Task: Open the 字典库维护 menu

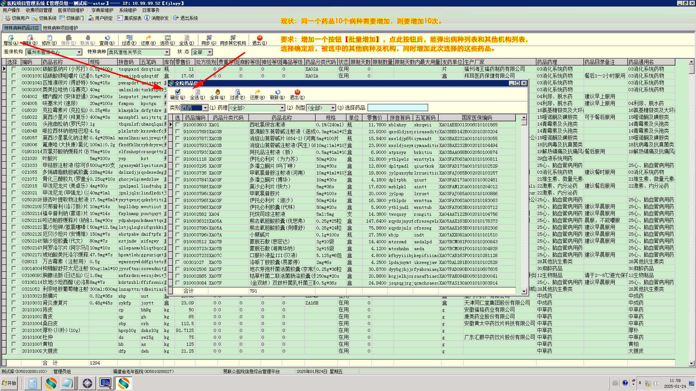Action: coord(102,10)
